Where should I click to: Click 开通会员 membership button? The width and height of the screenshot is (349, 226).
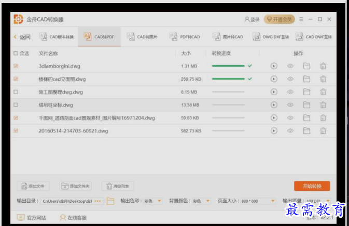click(280, 19)
